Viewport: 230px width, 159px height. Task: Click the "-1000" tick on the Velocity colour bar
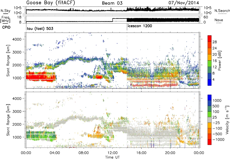[x=218, y=139]
